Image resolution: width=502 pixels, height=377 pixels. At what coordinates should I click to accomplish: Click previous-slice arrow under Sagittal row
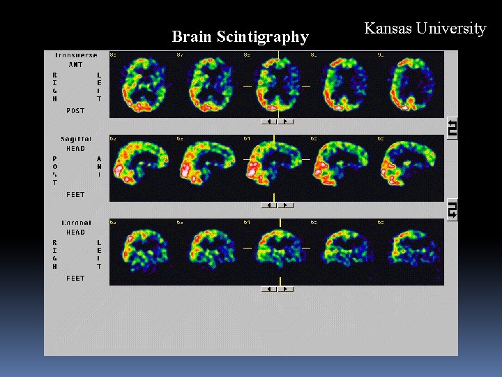click(x=269, y=205)
